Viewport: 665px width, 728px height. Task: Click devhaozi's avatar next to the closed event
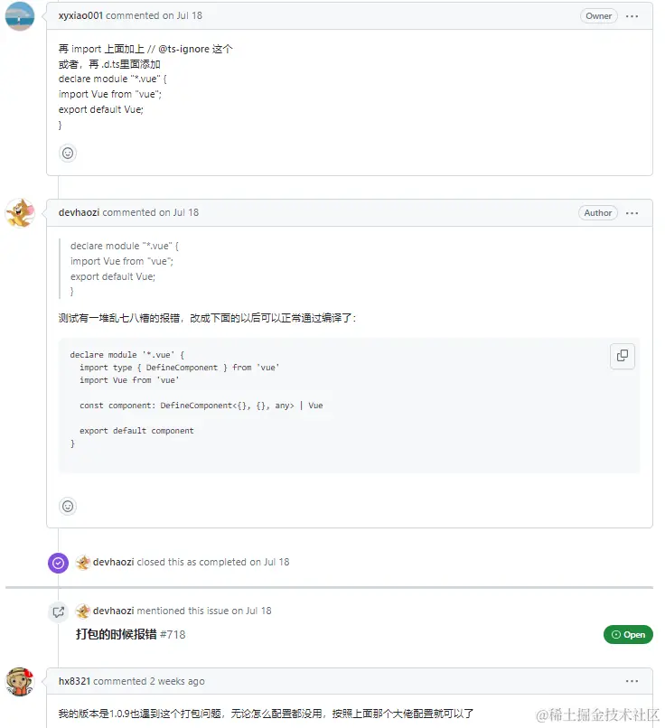point(82,562)
